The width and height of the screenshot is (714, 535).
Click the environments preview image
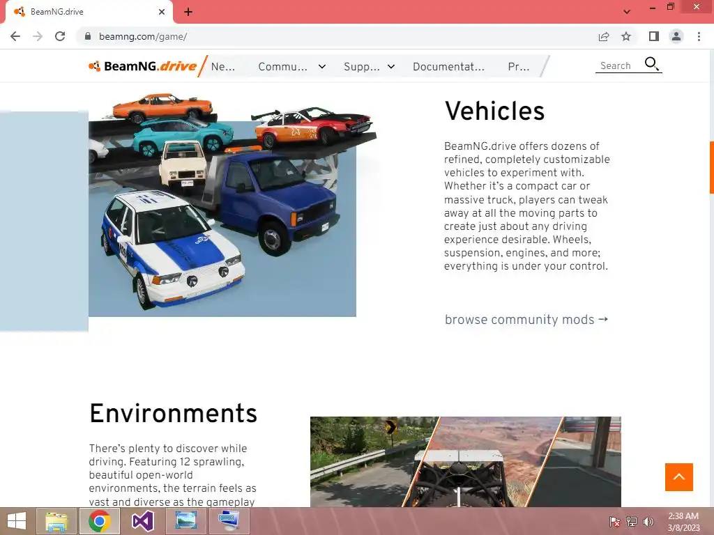[x=465, y=461]
